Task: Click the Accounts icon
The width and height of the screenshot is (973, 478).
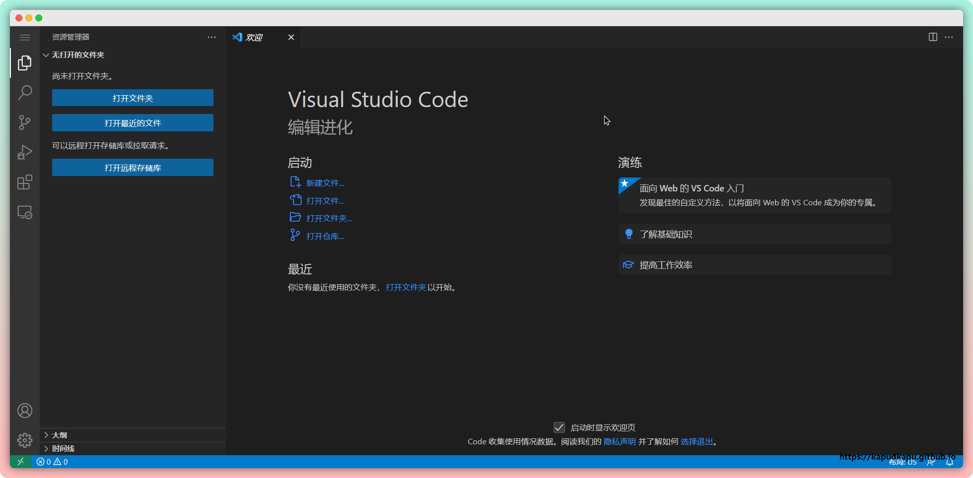Action: [x=25, y=411]
